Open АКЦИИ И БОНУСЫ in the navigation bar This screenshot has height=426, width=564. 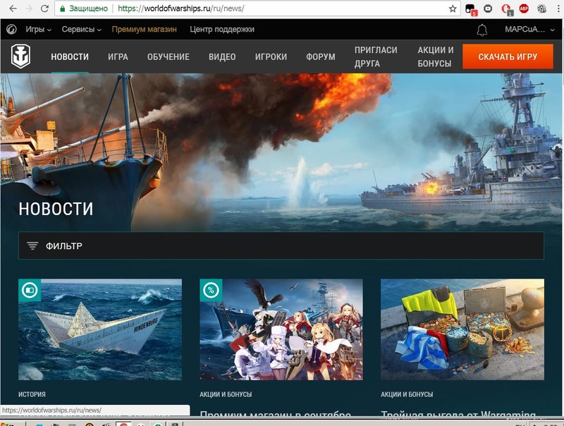(x=436, y=57)
